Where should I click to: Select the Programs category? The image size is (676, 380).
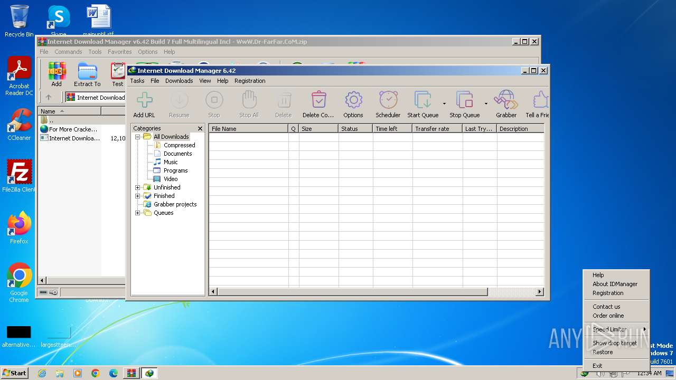(x=175, y=170)
